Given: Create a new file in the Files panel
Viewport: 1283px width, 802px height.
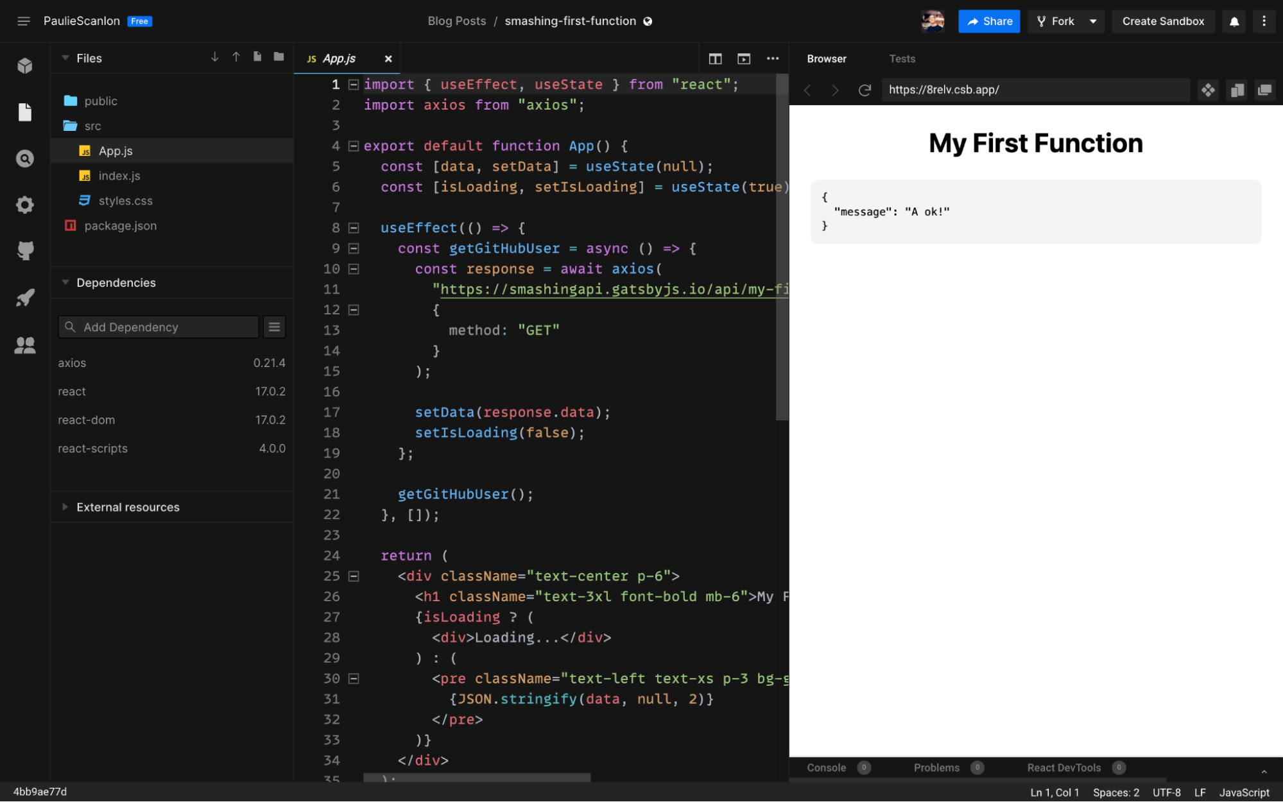Looking at the screenshot, I should click(257, 57).
